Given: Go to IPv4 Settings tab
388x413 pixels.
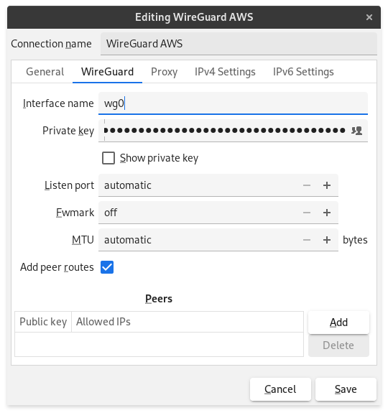Looking at the screenshot, I should [225, 72].
